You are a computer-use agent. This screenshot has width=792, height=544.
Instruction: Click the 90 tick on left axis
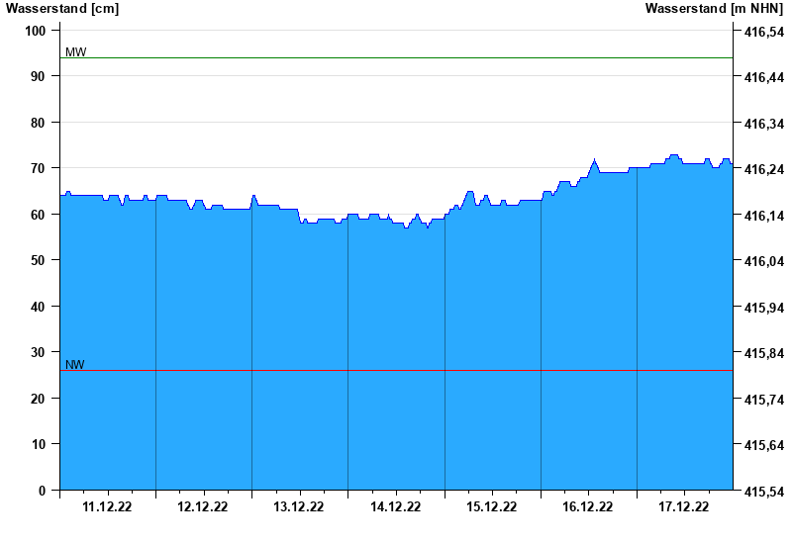pyautogui.click(x=39, y=76)
